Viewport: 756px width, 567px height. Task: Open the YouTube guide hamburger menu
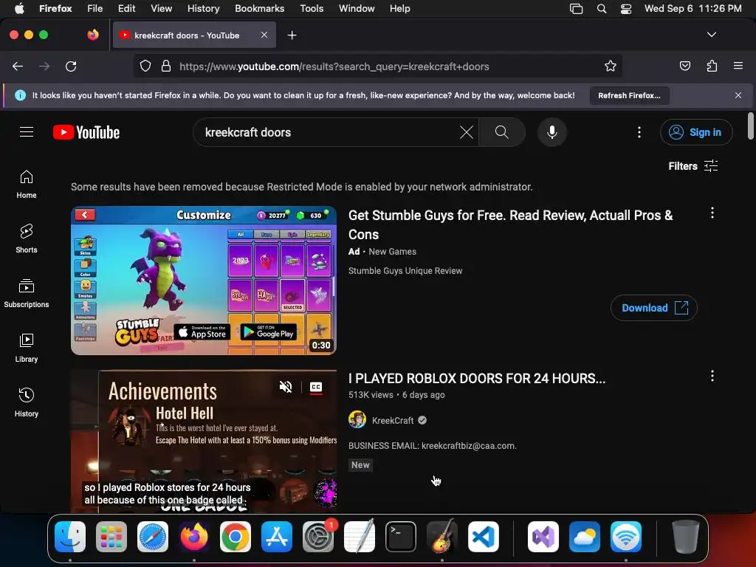point(27,132)
